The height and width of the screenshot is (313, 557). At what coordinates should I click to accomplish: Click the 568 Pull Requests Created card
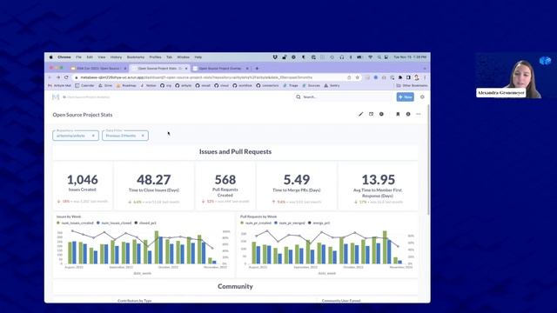point(225,186)
